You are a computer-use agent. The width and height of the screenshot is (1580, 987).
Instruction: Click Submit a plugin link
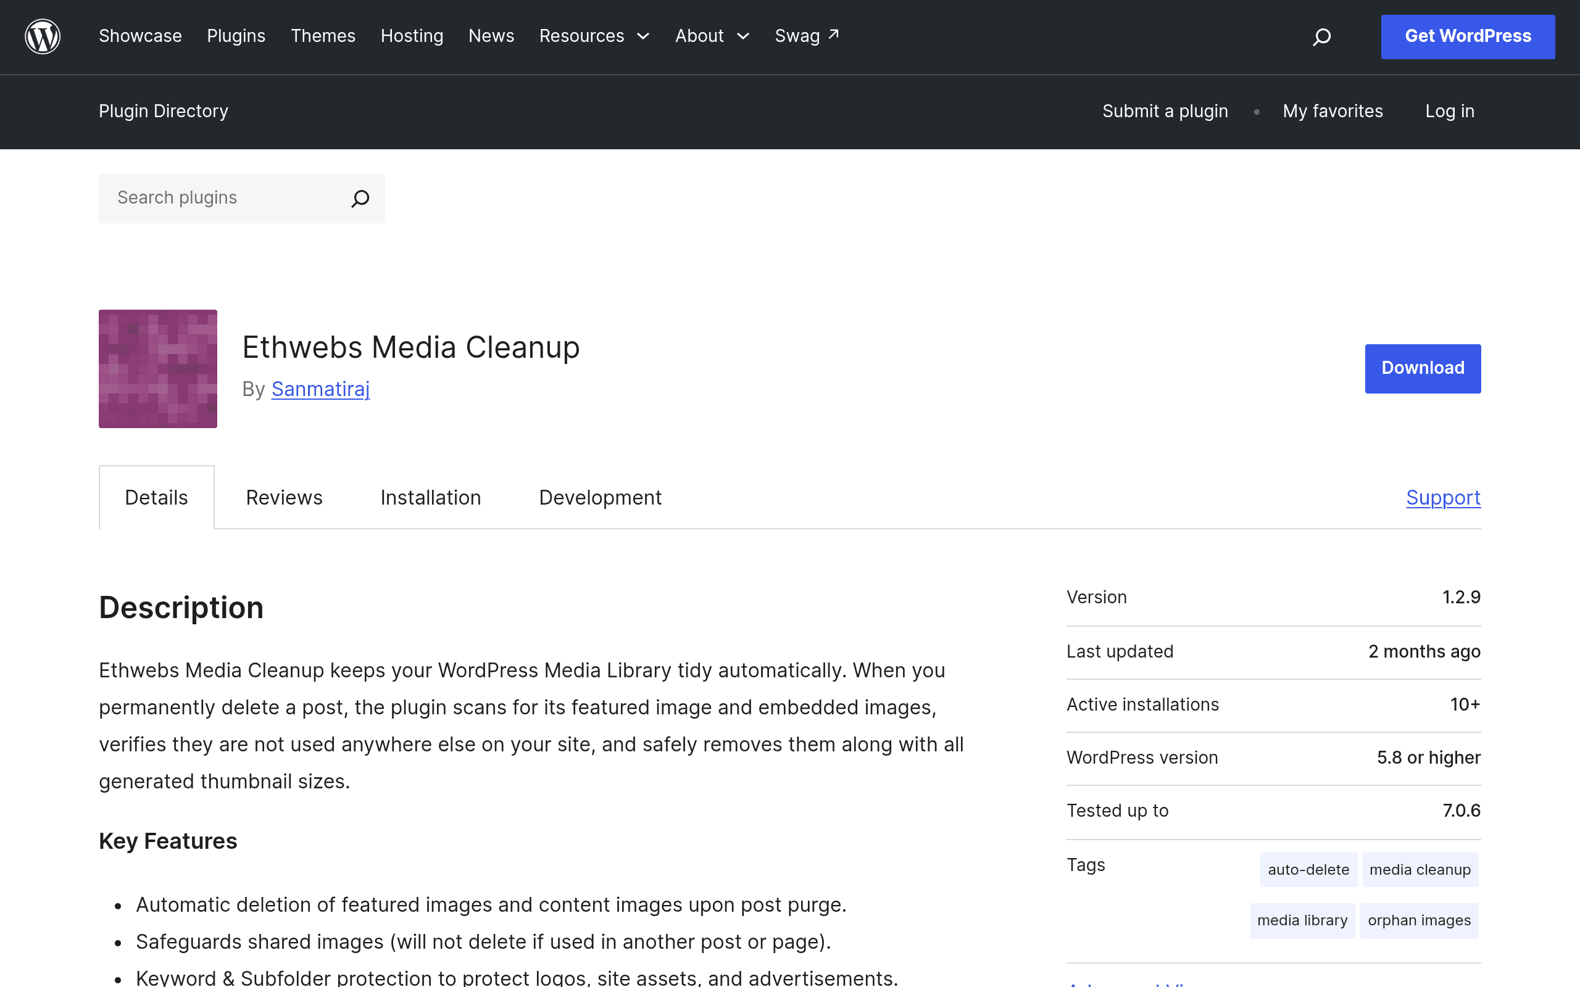click(x=1165, y=111)
